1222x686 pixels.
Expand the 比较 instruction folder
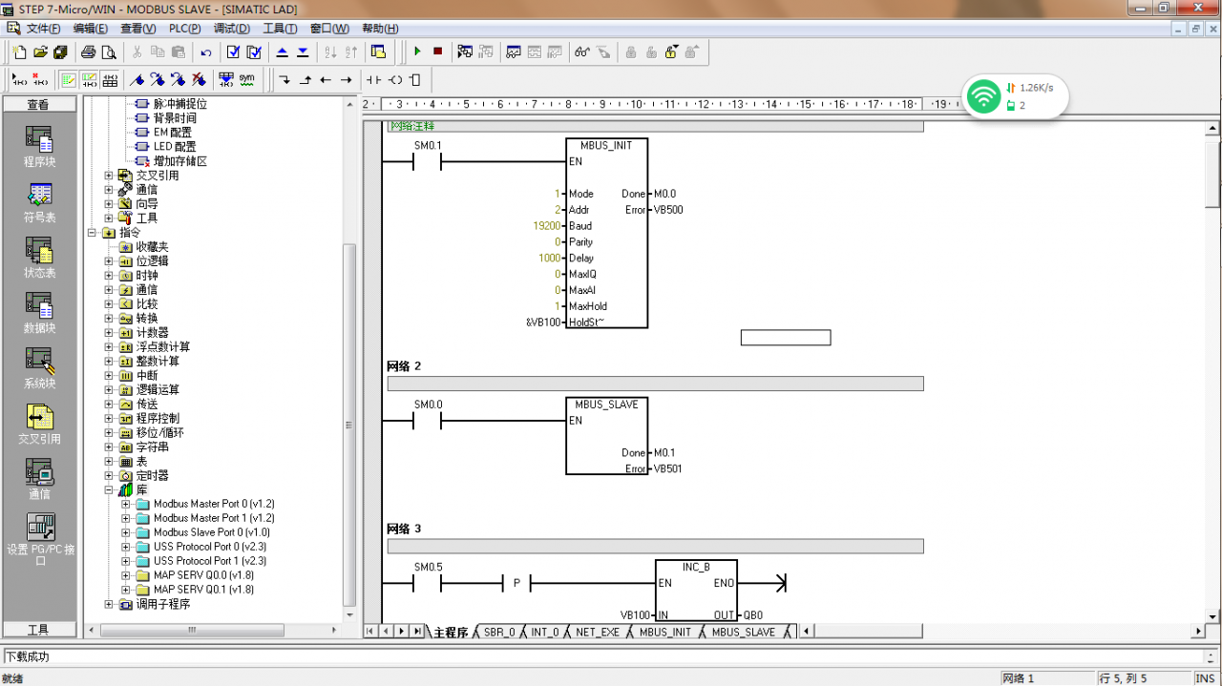pos(109,304)
